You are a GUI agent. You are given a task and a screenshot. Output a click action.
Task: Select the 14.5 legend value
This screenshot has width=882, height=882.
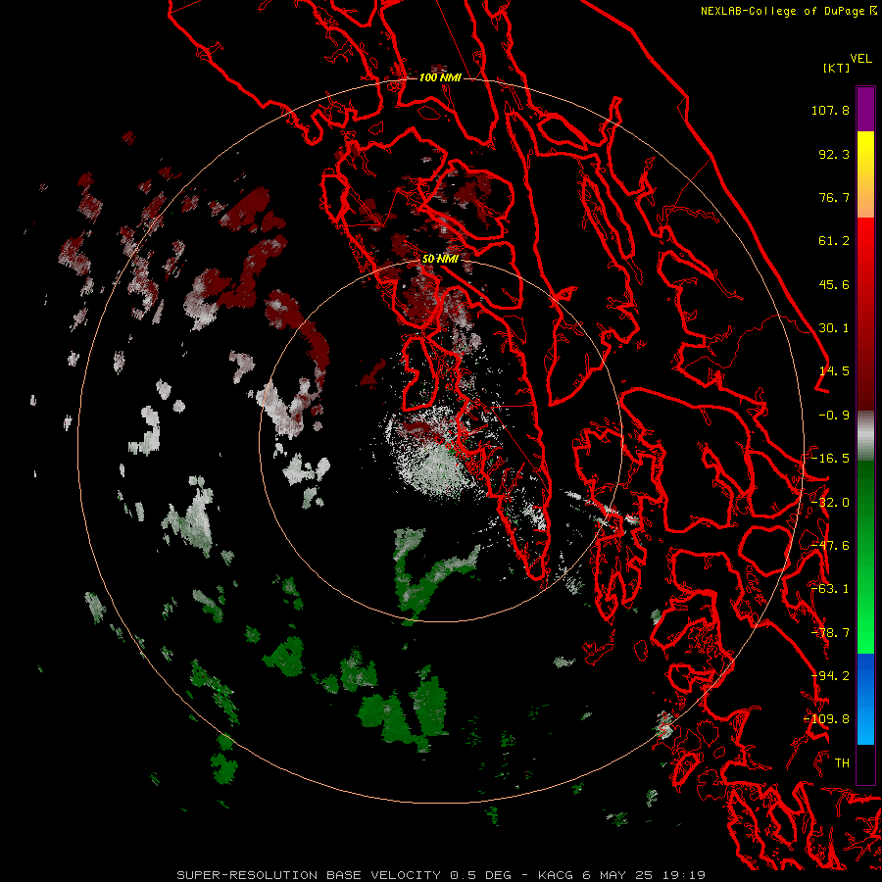pos(834,371)
